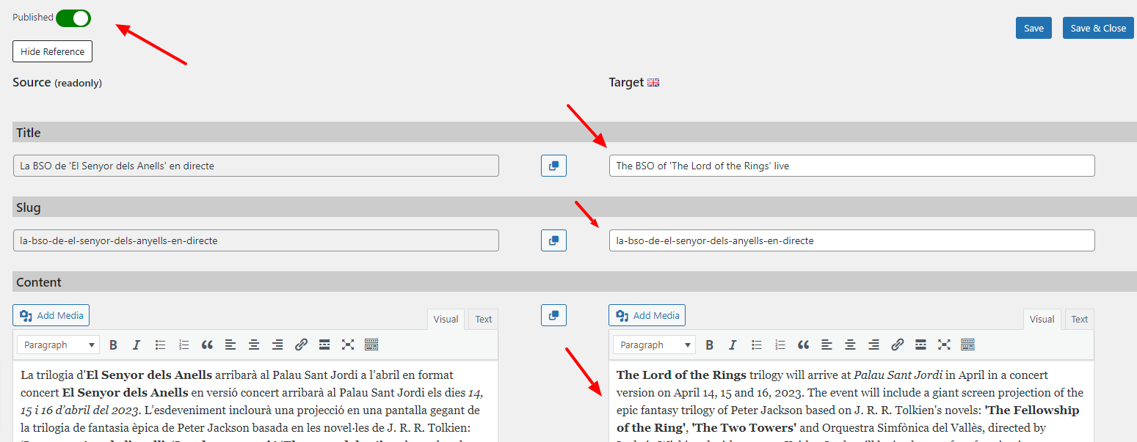Click the 'Title' section header

pyautogui.click(x=575, y=133)
